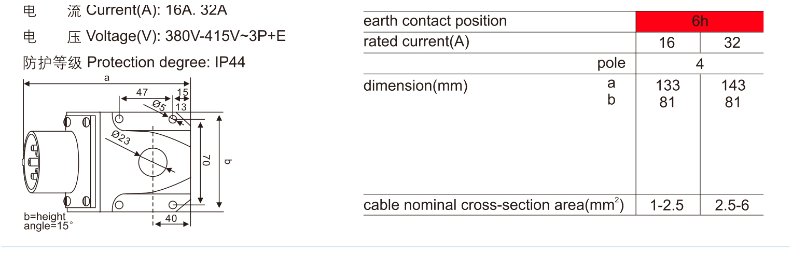Click the large Ø23 circle in diagram
The image size is (792, 253).
(153, 161)
